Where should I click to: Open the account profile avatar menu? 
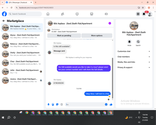pos(150,14)
